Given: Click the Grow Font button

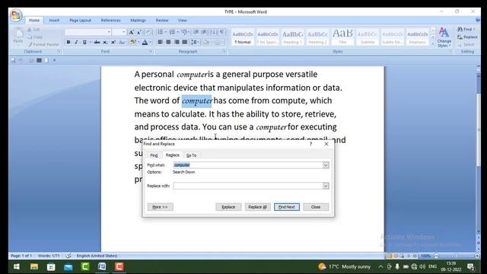Looking at the screenshot, I should click(132, 32).
